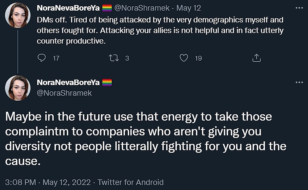
Task: Click the like count of 19
Action: tap(198, 58)
